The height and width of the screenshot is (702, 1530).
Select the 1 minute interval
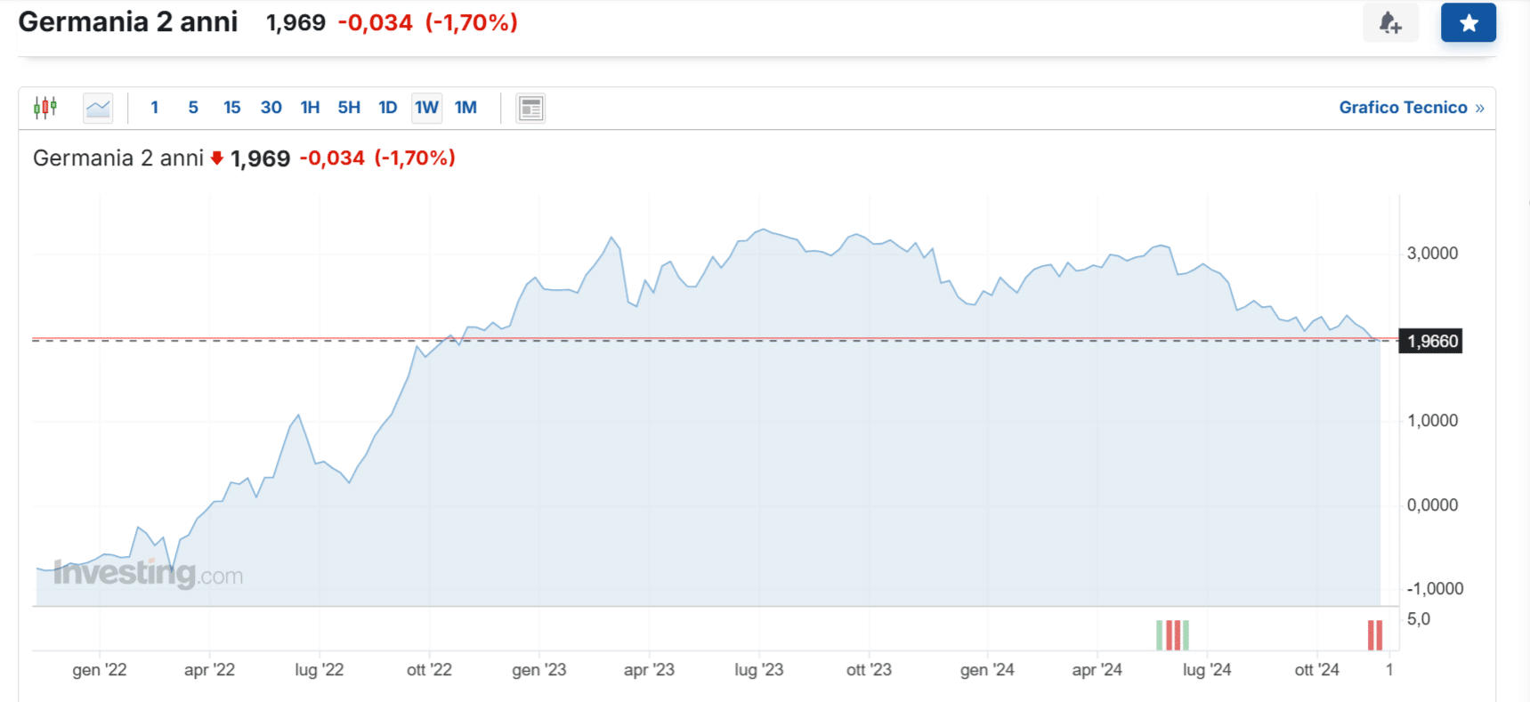[x=155, y=108]
